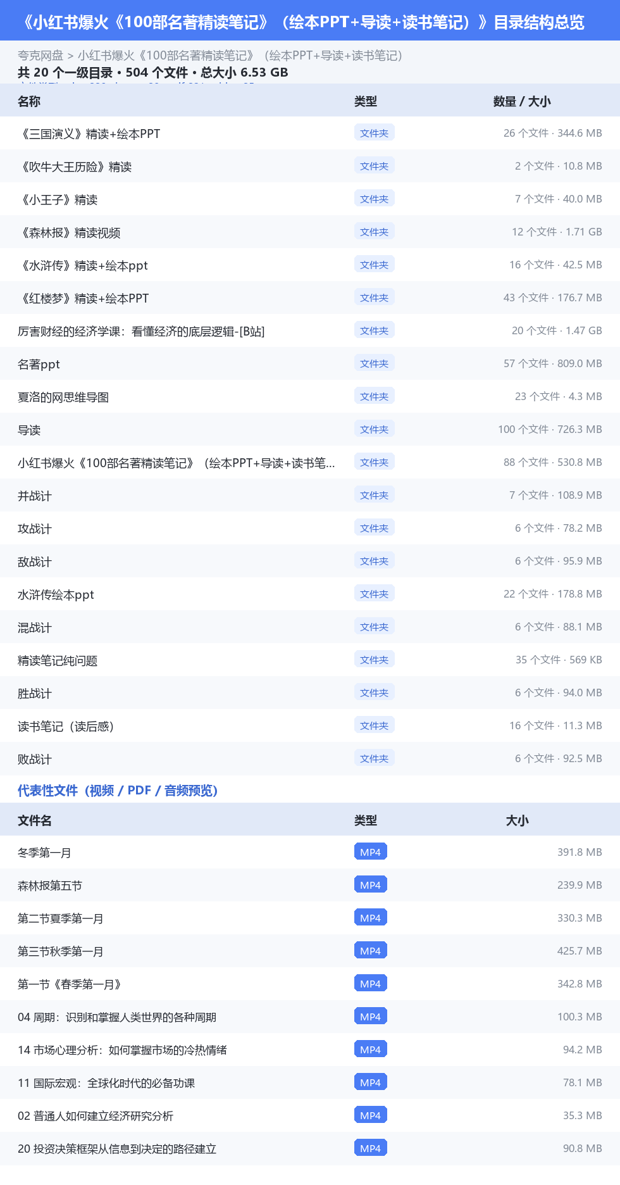Viewport: 620px width, 1185px height.
Task: Open video 20 投资决策框架从信息到决定的路径建立
Action: click(x=117, y=1149)
